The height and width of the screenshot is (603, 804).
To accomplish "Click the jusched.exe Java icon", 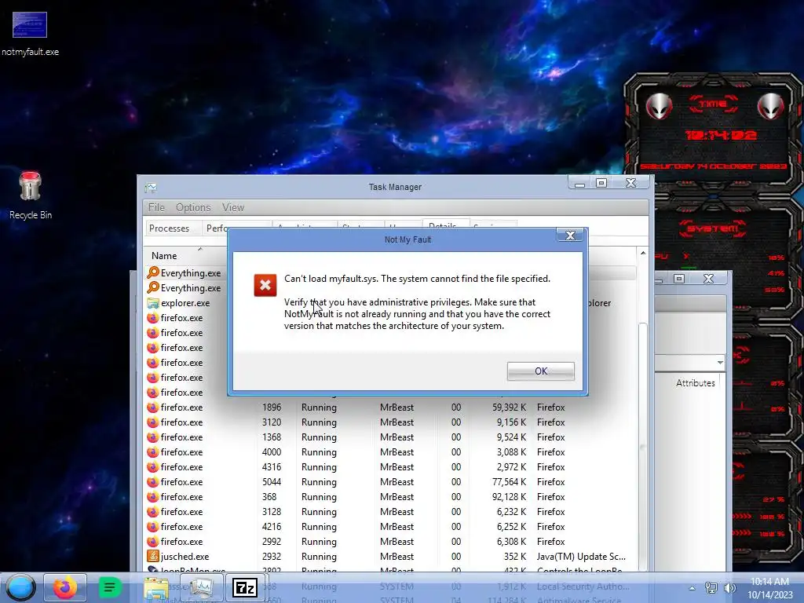I will coord(153,556).
